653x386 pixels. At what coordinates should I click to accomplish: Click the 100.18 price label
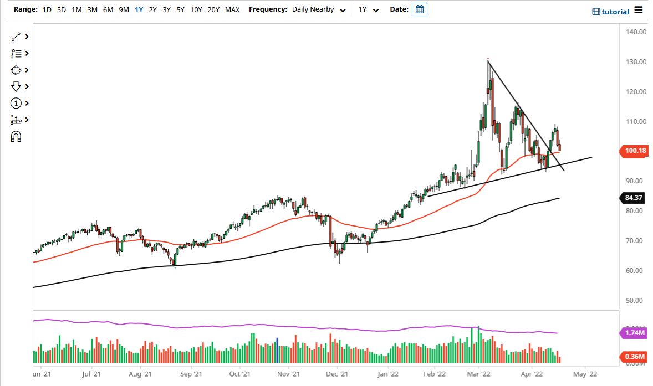click(633, 151)
